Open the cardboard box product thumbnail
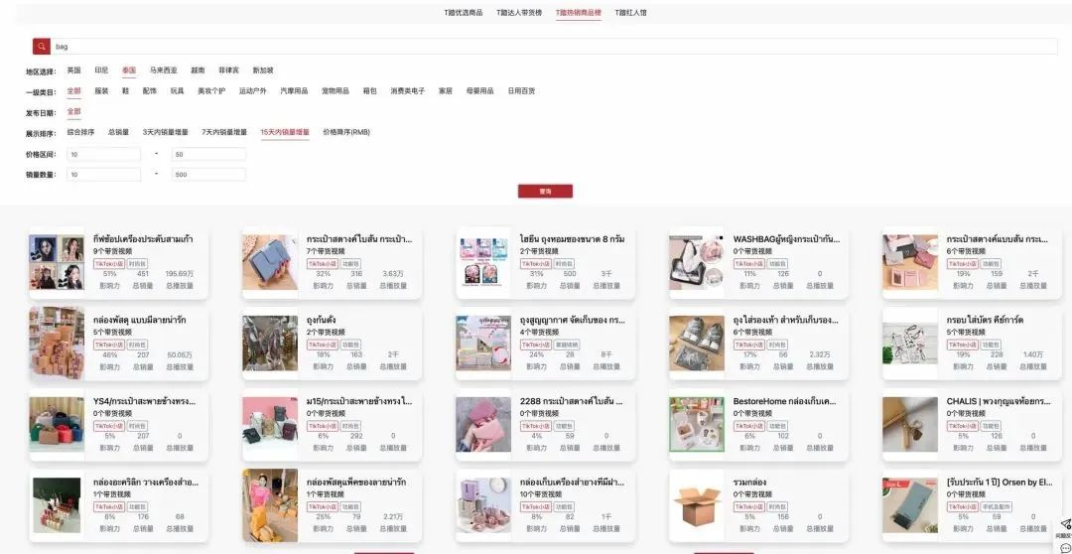The height and width of the screenshot is (554, 1072). (696, 505)
